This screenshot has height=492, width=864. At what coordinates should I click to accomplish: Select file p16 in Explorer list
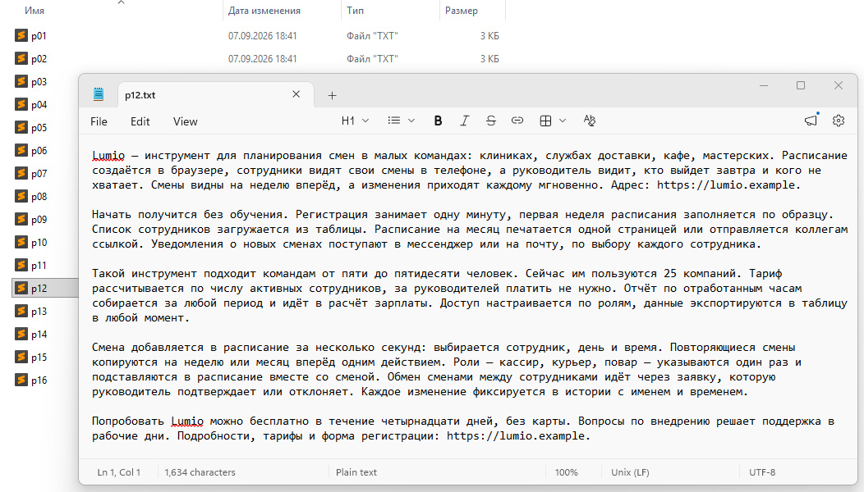tap(39, 380)
